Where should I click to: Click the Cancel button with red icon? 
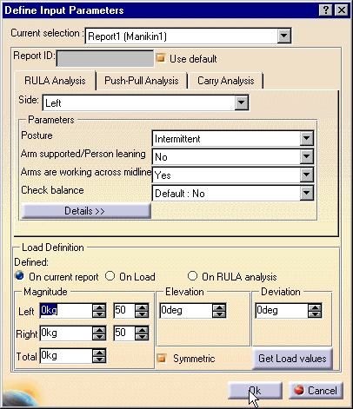click(x=316, y=391)
